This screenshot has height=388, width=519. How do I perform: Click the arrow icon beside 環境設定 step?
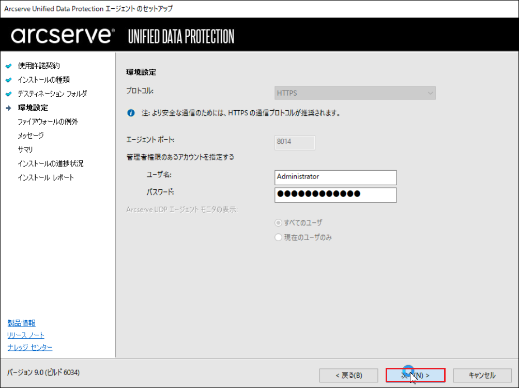pyautogui.click(x=9, y=108)
